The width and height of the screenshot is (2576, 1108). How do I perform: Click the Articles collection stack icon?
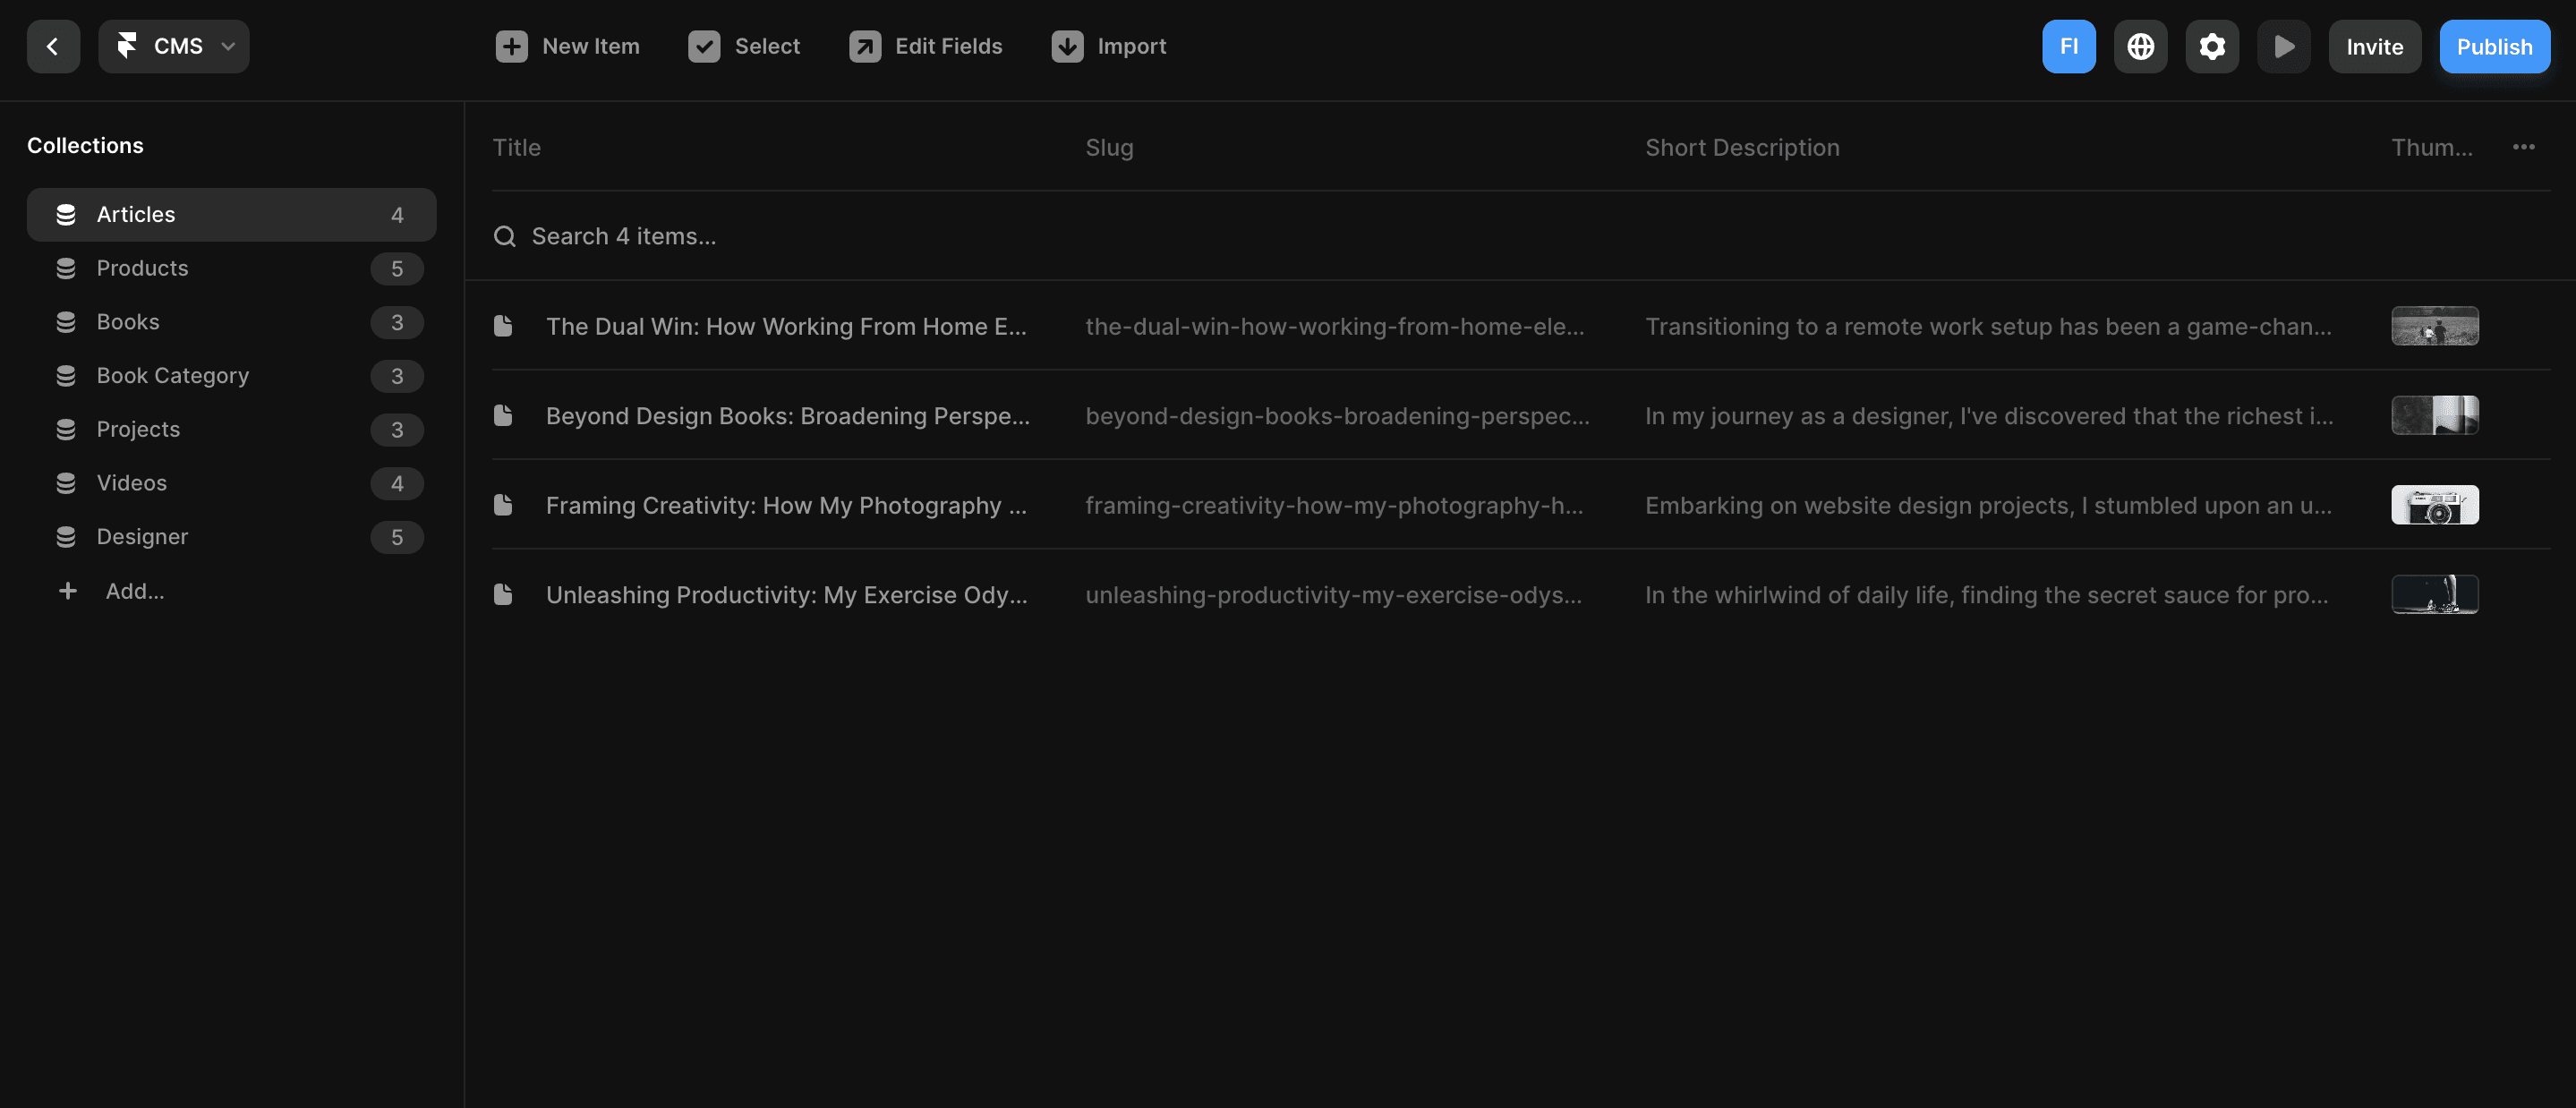point(66,214)
